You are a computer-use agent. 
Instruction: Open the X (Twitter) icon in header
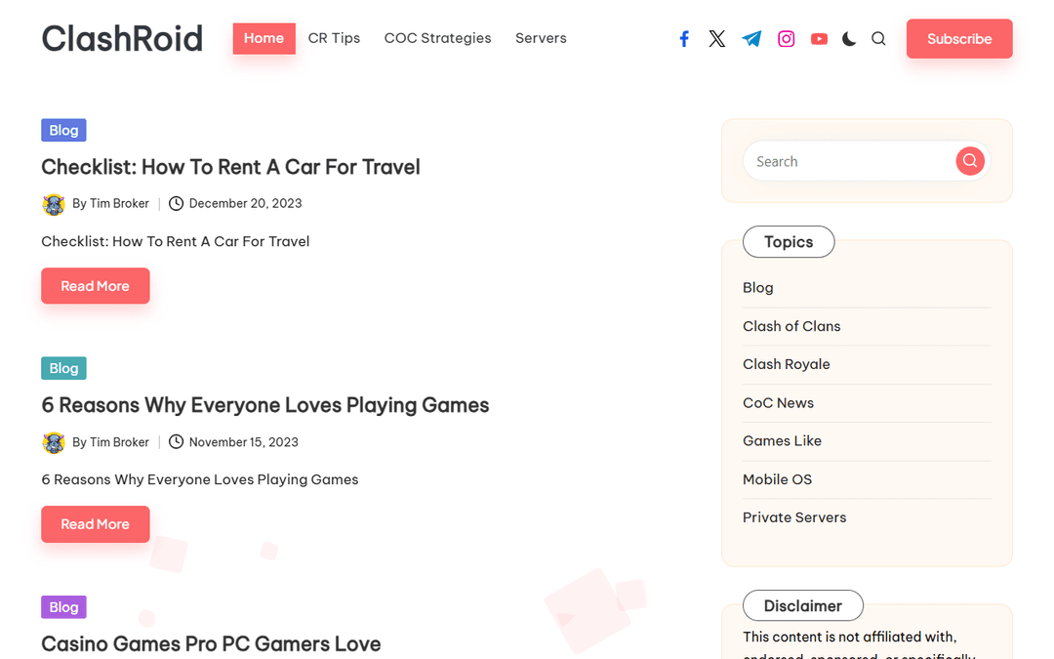(x=717, y=39)
